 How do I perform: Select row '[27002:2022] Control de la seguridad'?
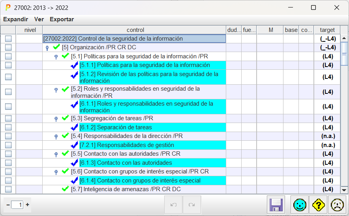coord(134,39)
